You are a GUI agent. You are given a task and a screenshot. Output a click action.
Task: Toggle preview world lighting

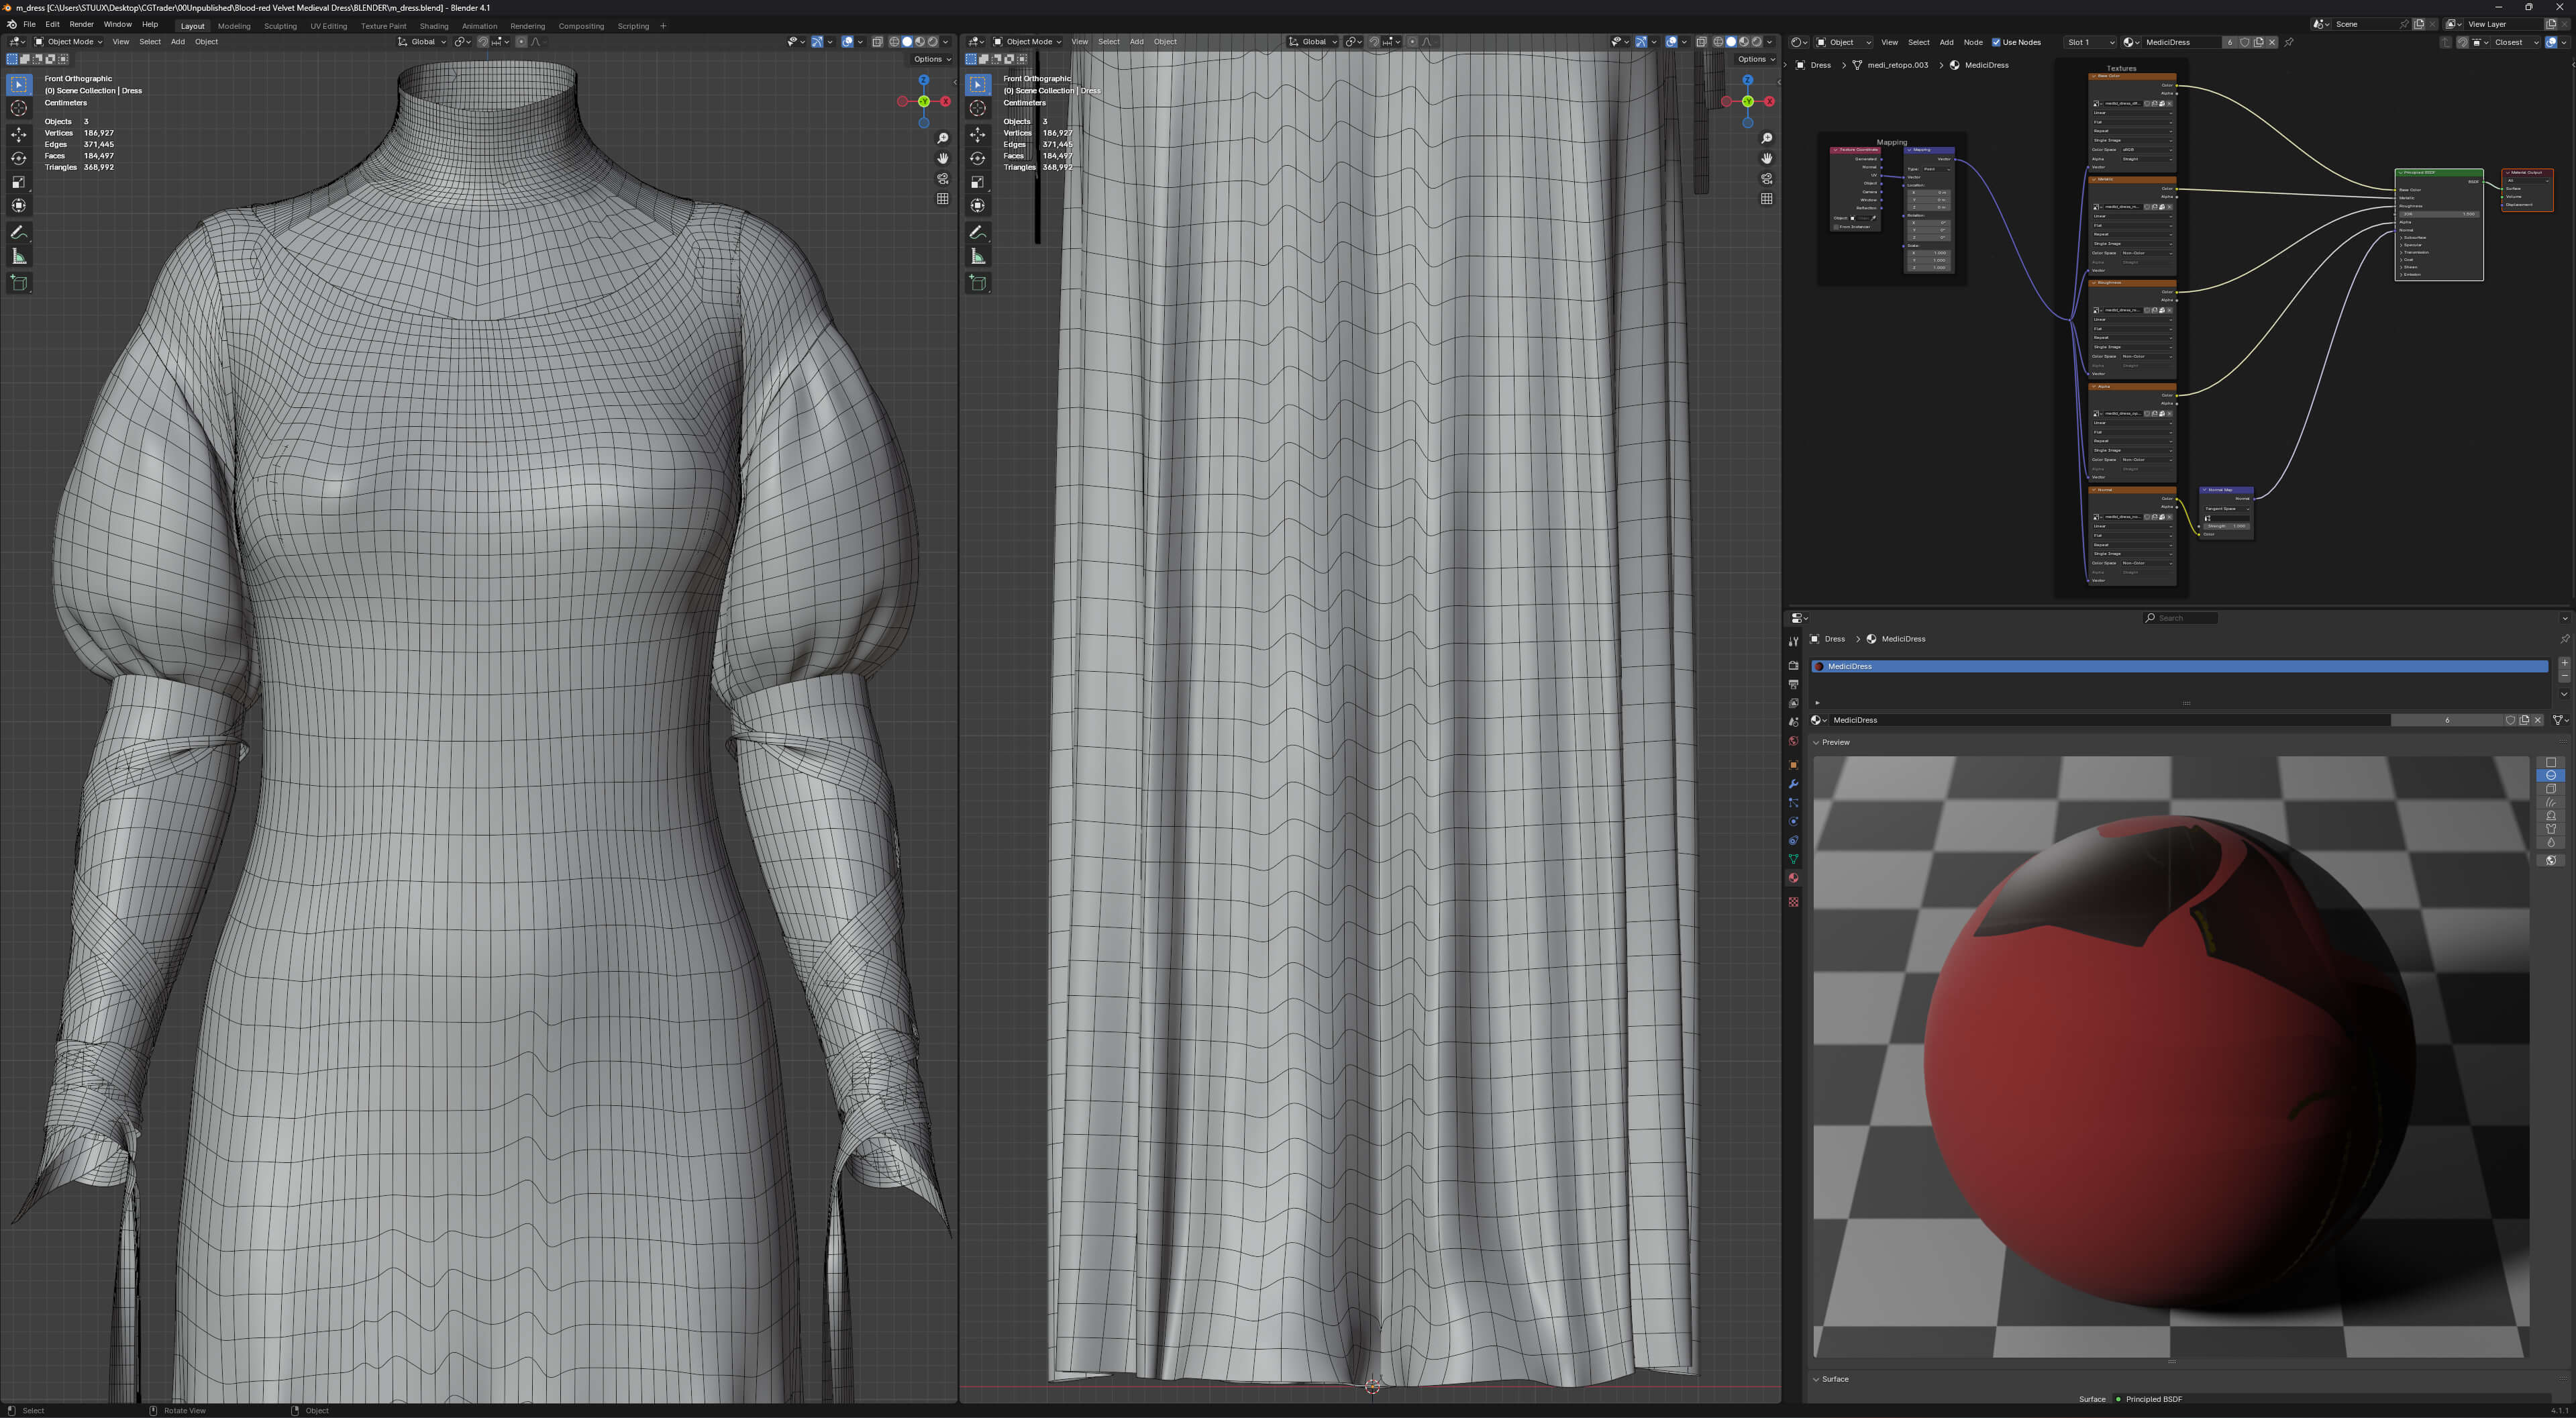pos(2551,860)
